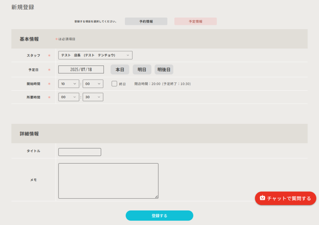Click the resize handle of the メモ box

(156, 196)
